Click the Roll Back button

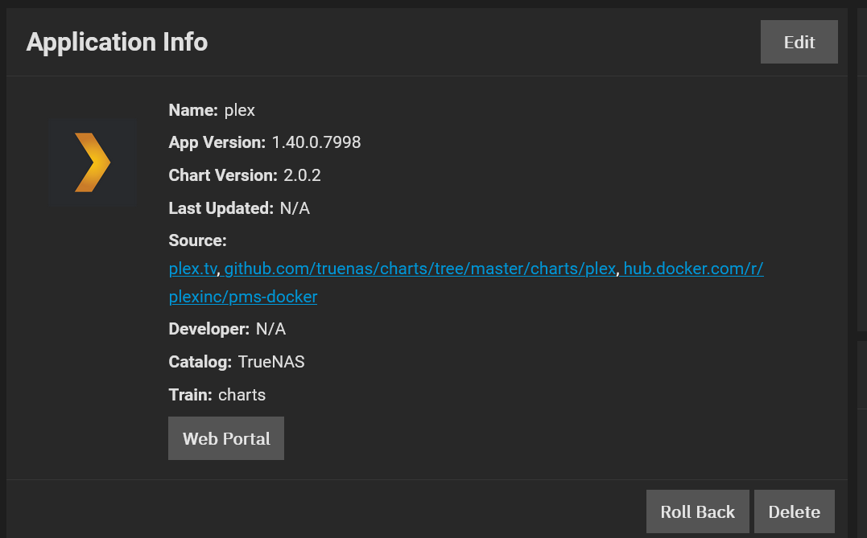pos(698,511)
